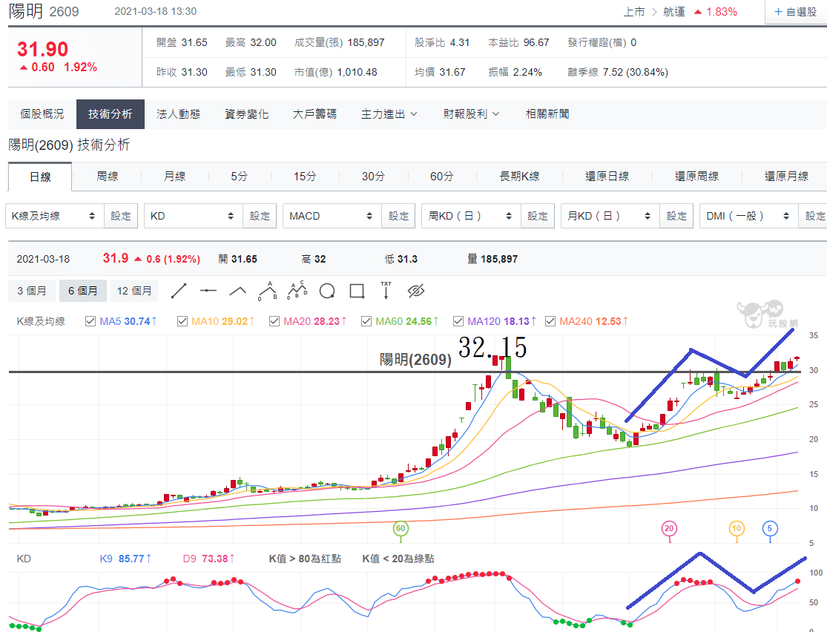The height and width of the screenshot is (632, 827).
Task: Select the 12 個月 range button
Action: [134, 291]
